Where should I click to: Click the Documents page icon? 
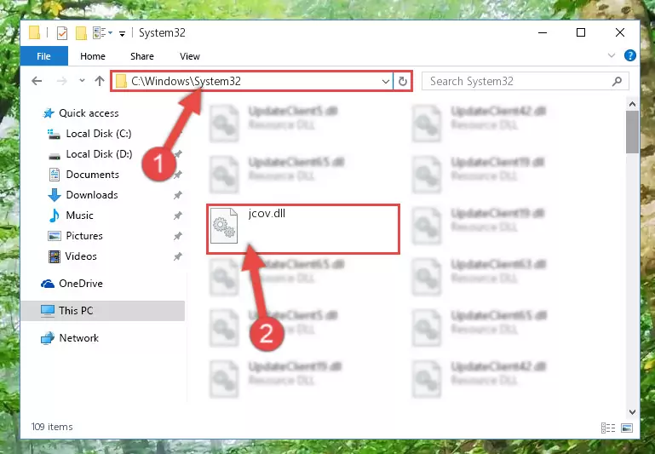click(x=55, y=174)
